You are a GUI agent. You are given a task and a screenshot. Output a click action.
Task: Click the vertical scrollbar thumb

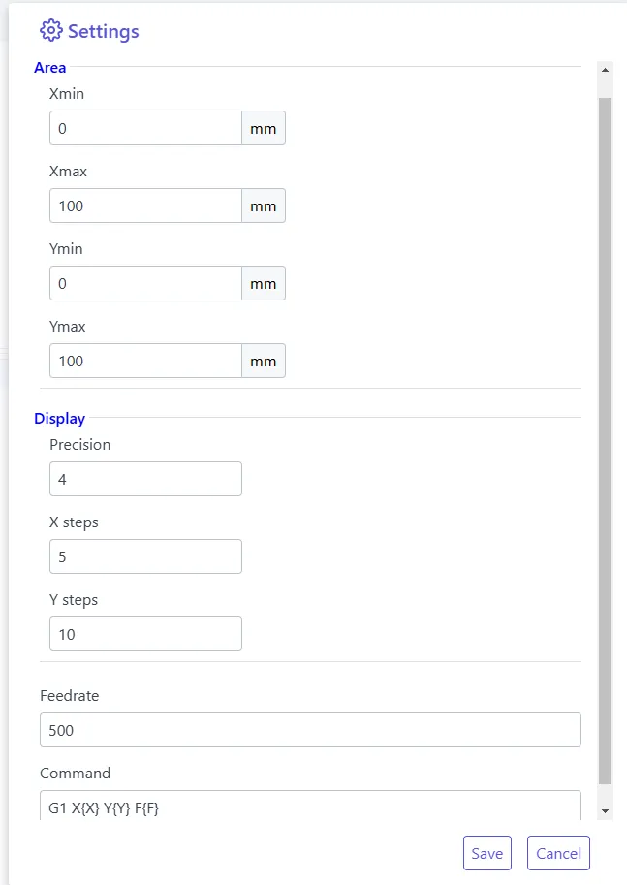pyautogui.click(x=606, y=436)
